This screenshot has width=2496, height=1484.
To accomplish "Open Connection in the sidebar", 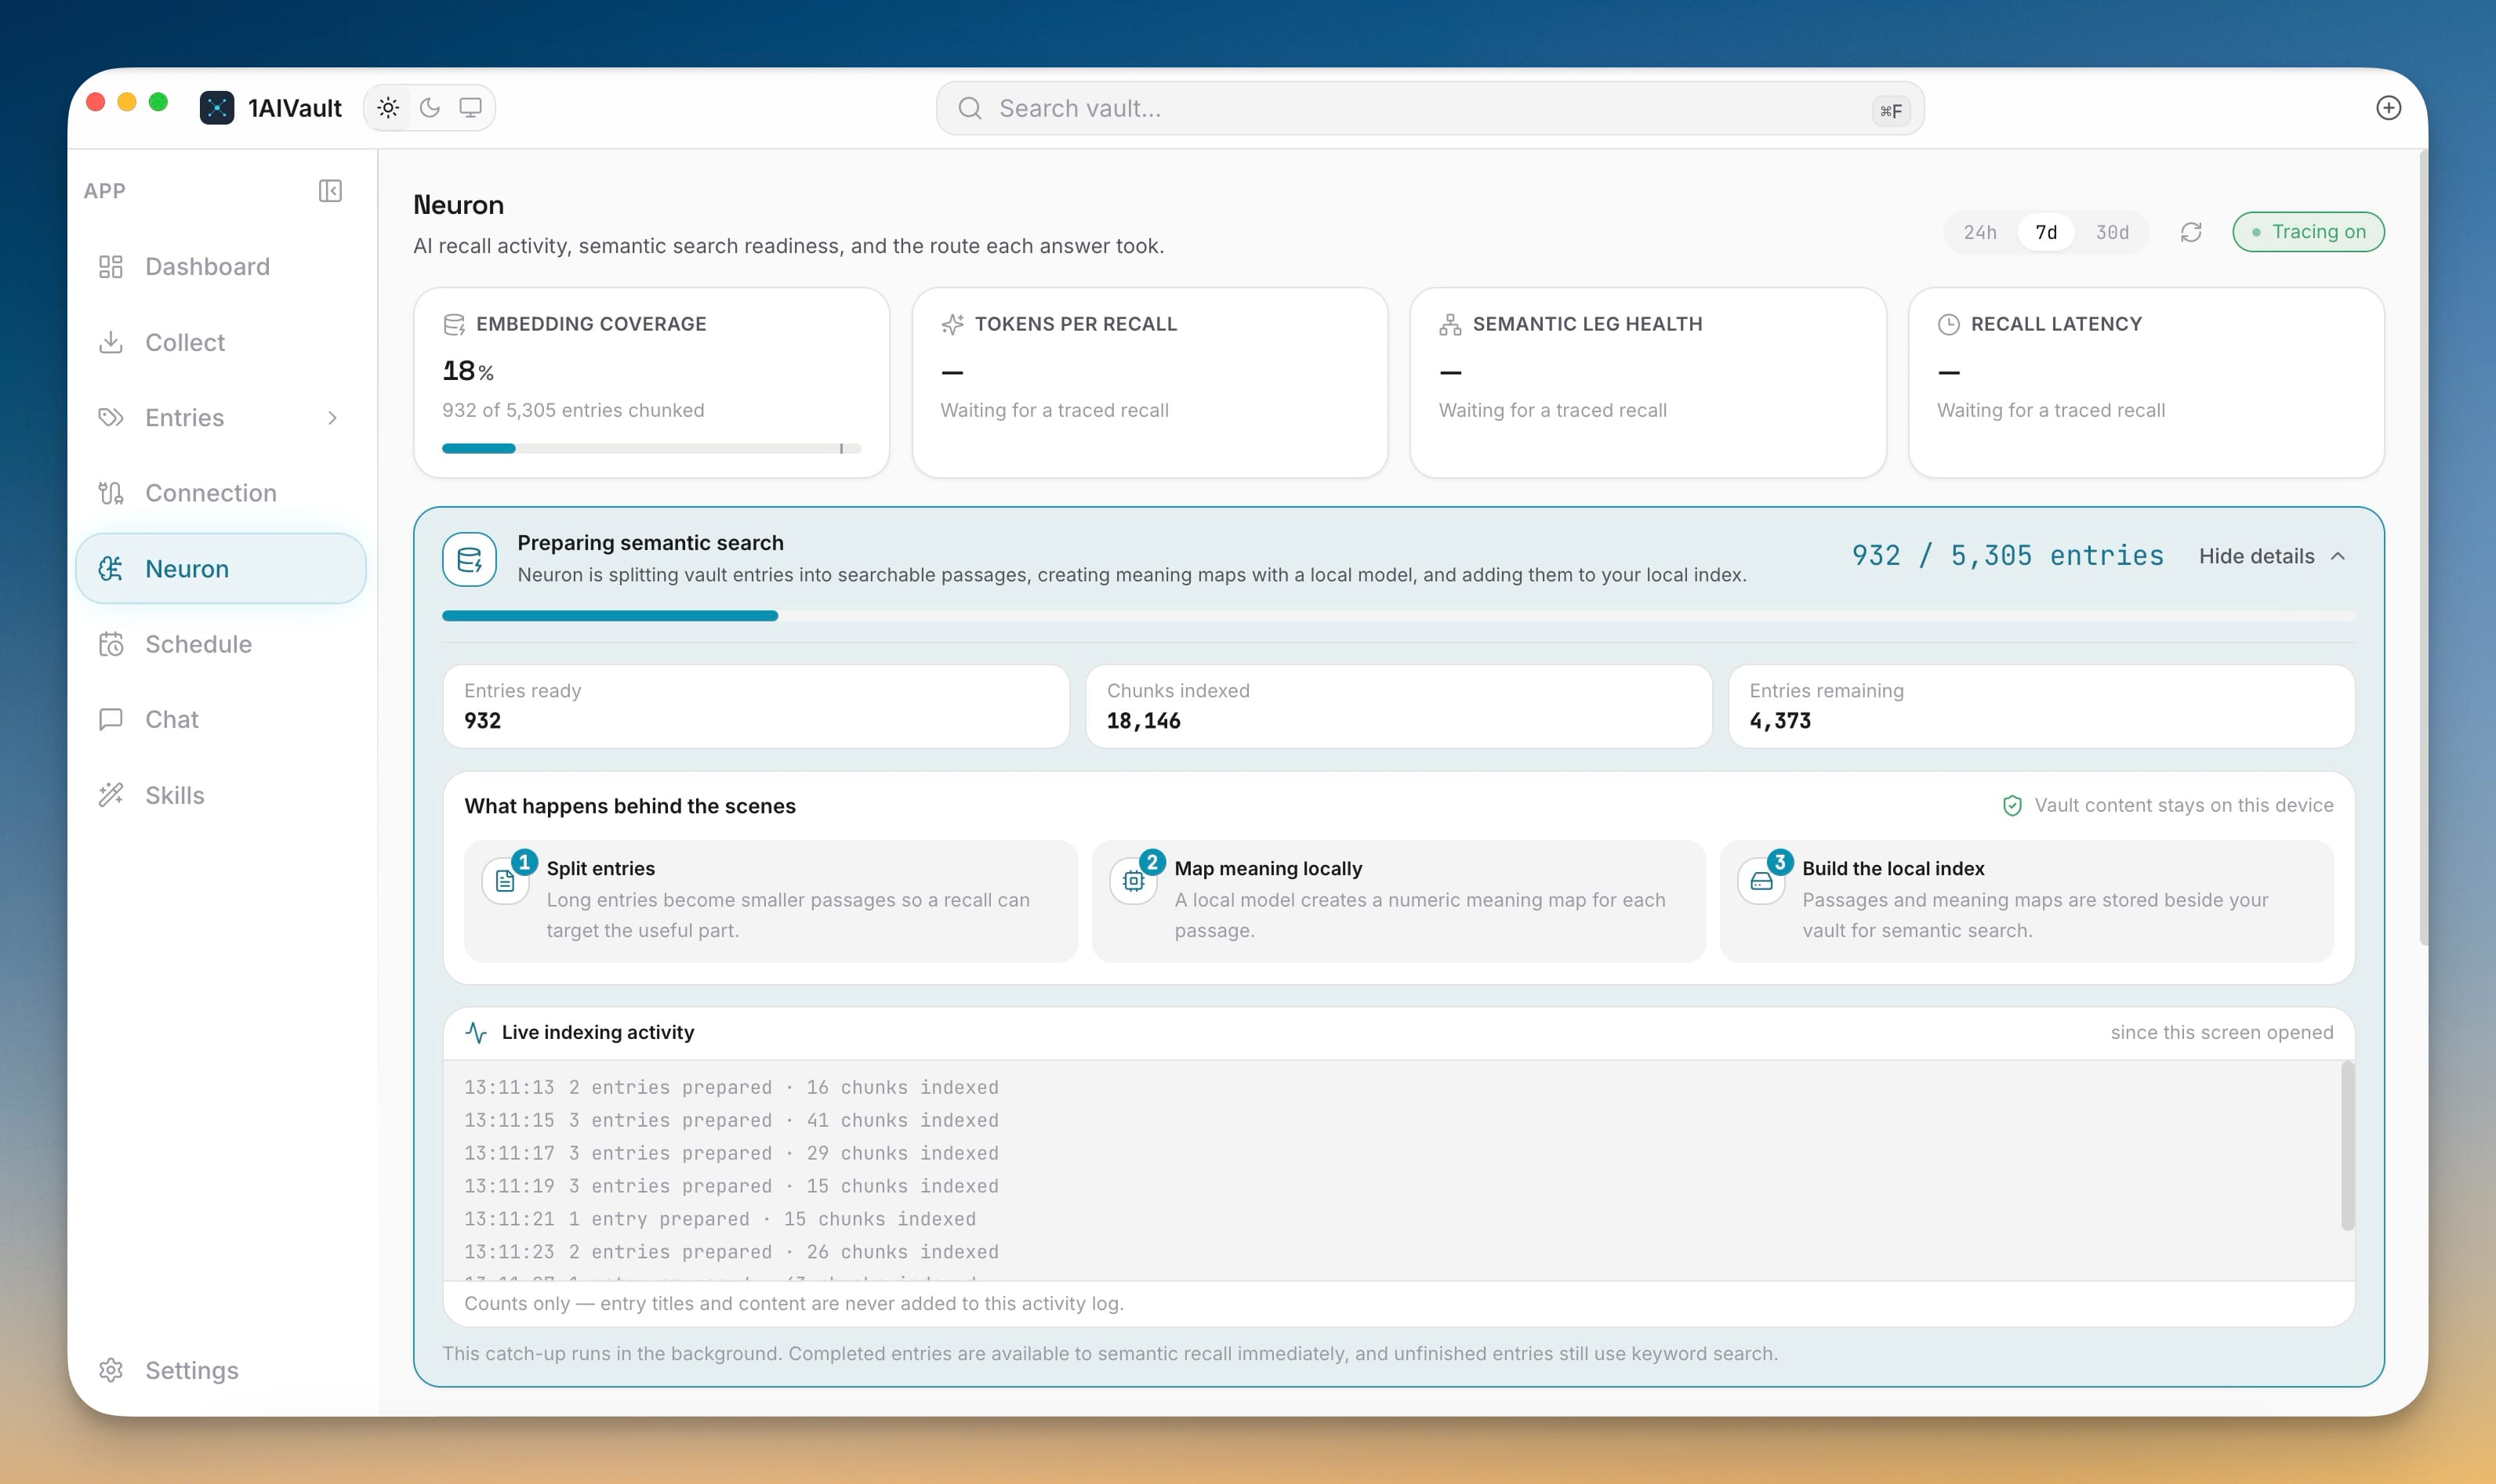I will coord(221,493).
